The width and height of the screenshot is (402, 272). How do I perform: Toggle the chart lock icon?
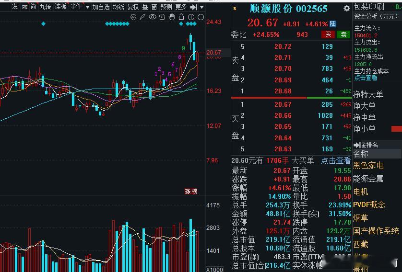pos(181,17)
